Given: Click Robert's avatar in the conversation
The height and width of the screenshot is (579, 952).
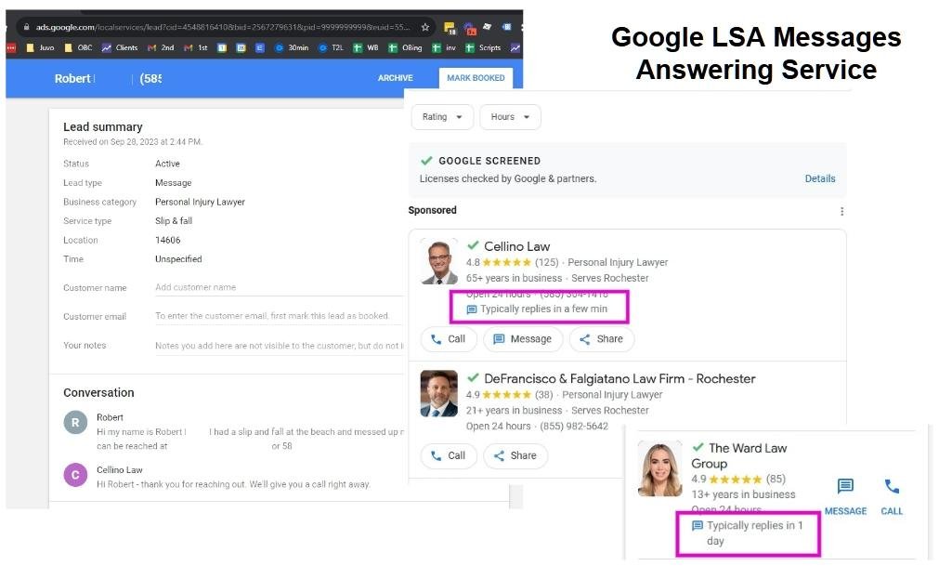Looking at the screenshot, I should (x=75, y=422).
